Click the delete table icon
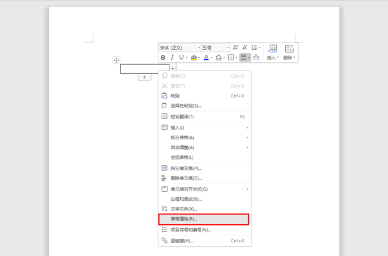This screenshot has width=388, height=256. [289, 49]
